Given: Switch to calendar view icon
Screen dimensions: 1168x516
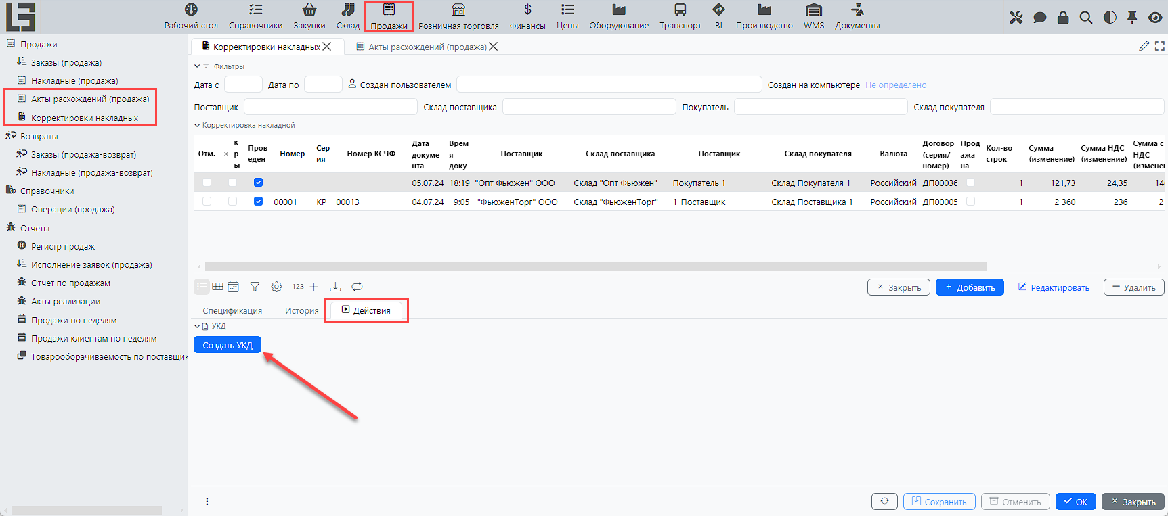Looking at the screenshot, I should [x=234, y=287].
